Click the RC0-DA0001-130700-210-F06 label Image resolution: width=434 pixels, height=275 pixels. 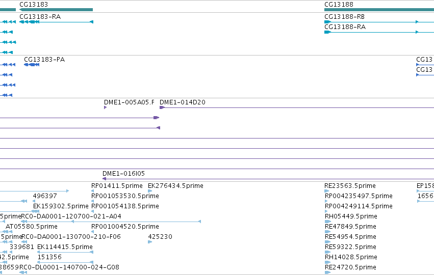pos(71,237)
